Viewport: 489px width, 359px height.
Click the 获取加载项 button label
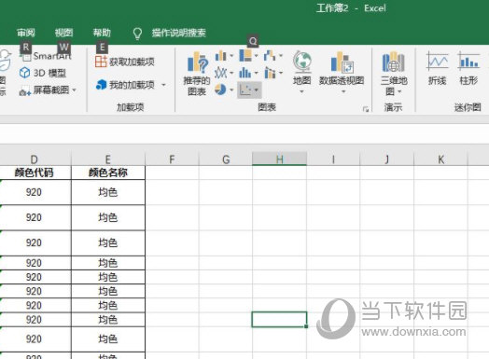(132, 62)
